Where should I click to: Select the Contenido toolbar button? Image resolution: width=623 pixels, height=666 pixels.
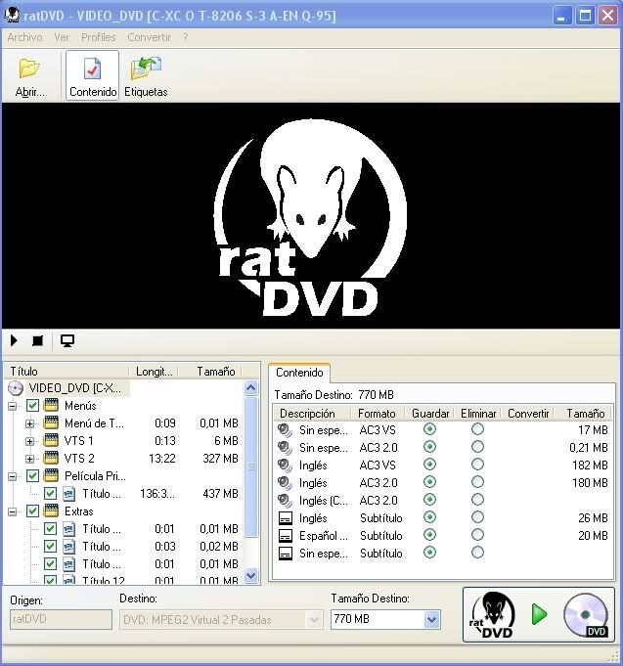point(93,75)
